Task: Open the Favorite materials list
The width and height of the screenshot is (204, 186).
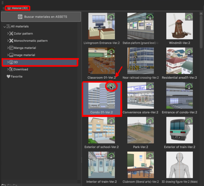Action: click(x=16, y=76)
